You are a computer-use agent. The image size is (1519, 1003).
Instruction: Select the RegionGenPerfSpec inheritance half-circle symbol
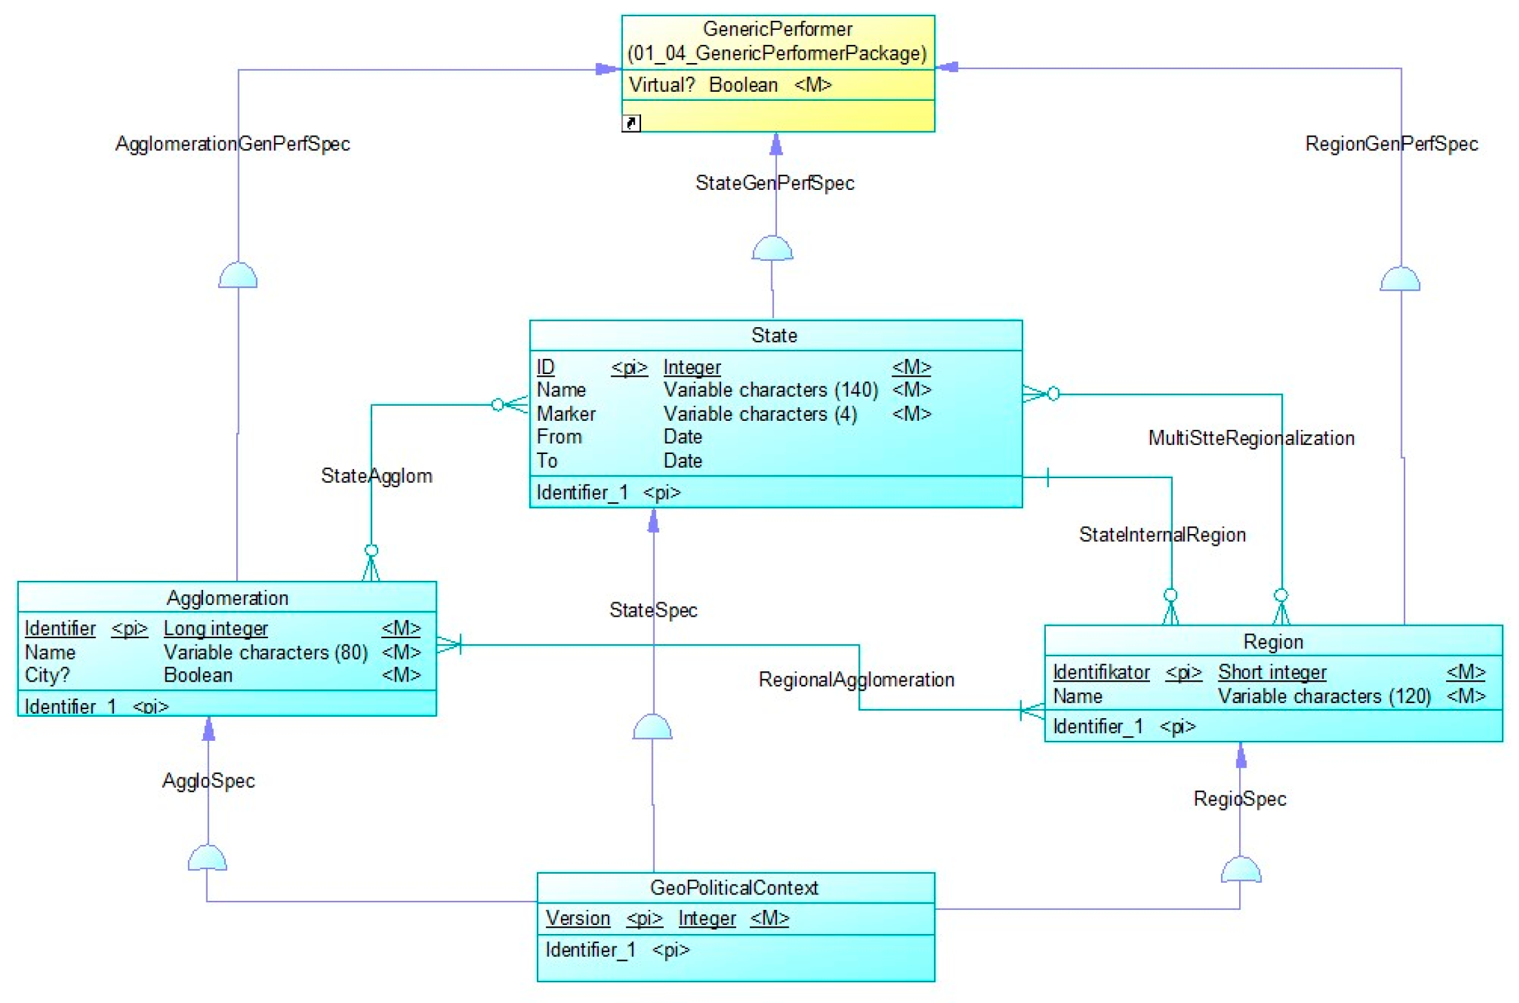click(x=1399, y=280)
